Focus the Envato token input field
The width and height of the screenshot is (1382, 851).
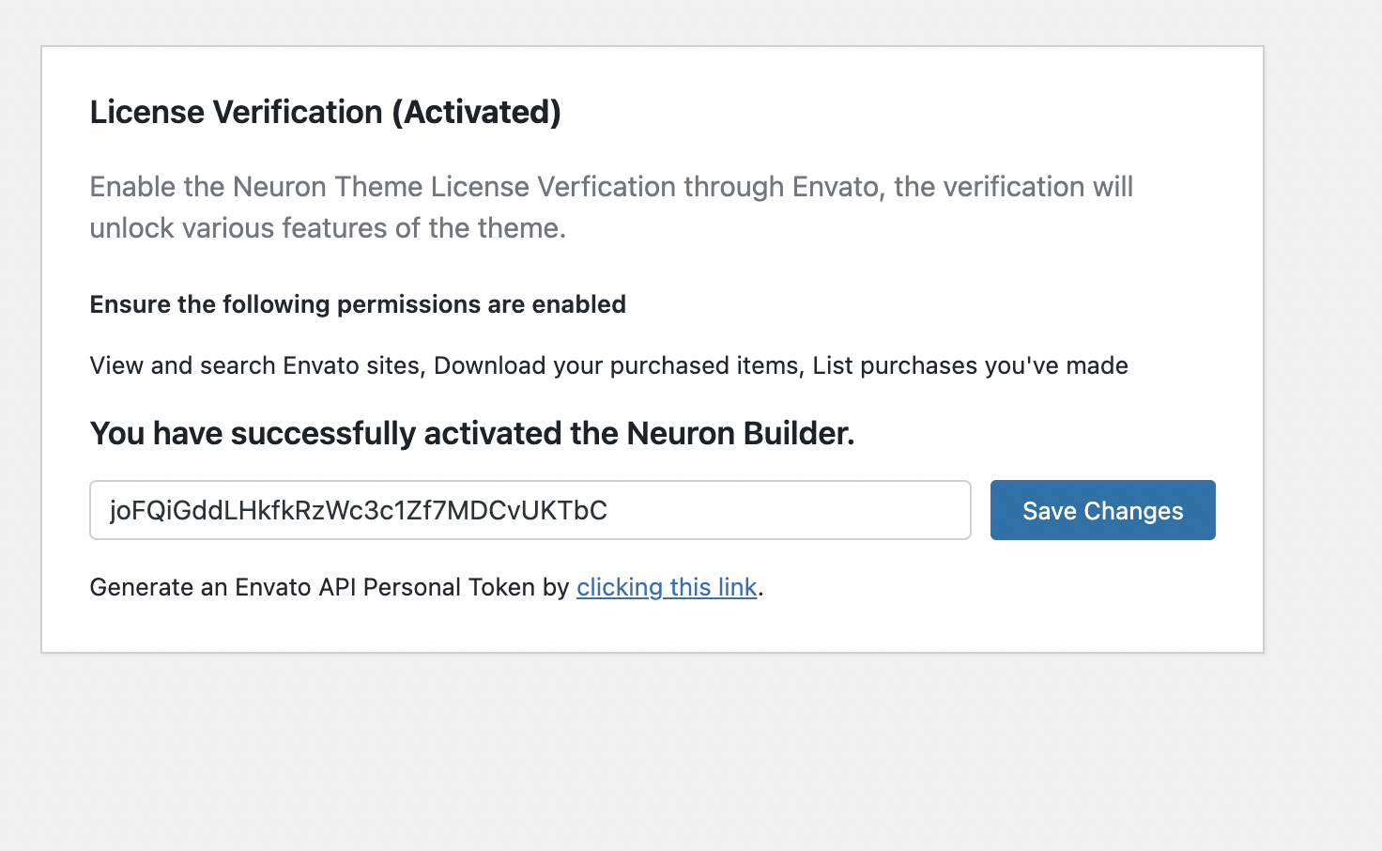pos(530,510)
